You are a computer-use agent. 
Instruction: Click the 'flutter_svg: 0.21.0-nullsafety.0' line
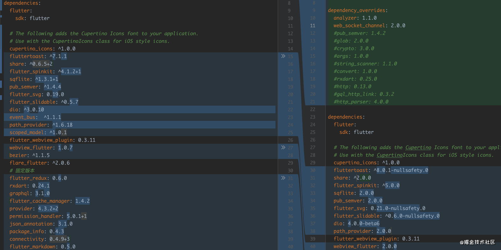pos(379,208)
